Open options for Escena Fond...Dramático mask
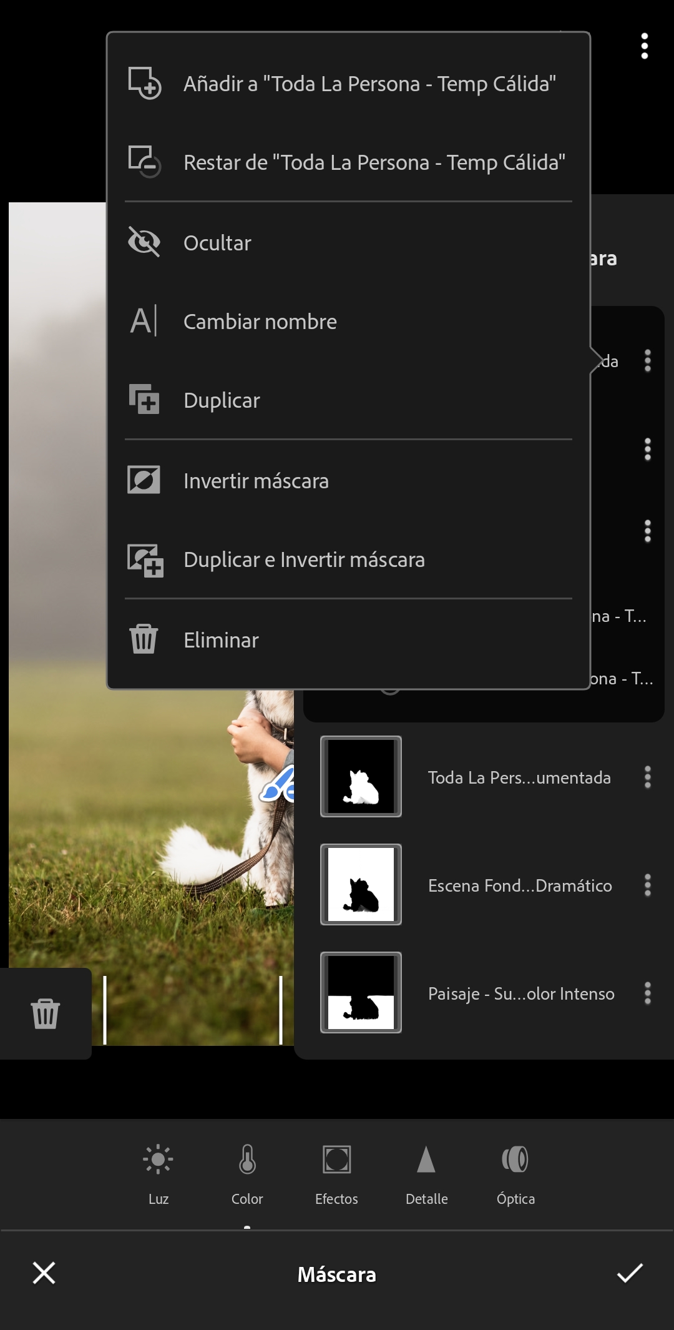 [648, 885]
